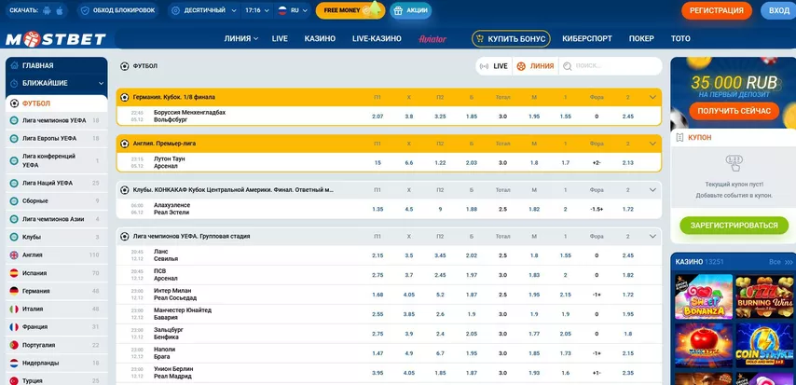This screenshot has height=385, width=796.
Task: Click the Mostbet logo
Action: click(55, 39)
